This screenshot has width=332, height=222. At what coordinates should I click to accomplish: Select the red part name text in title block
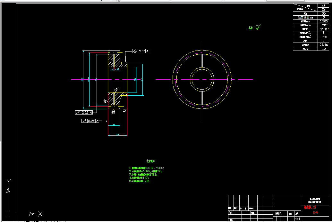pos(311,210)
